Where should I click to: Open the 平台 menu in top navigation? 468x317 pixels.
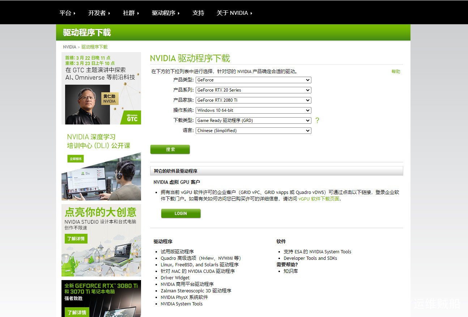pyautogui.click(x=67, y=13)
